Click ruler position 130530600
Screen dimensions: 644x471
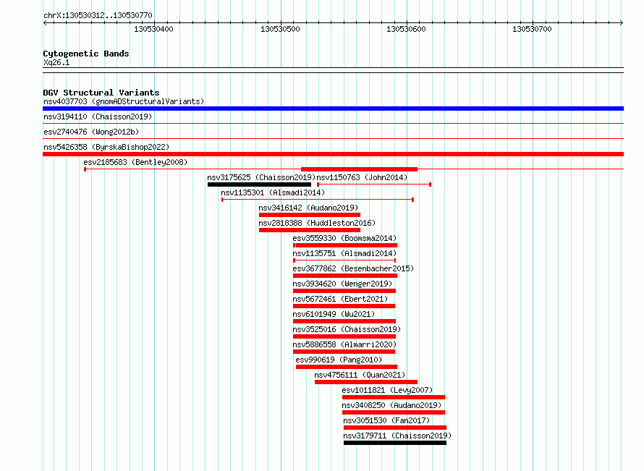click(x=406, y=29)
